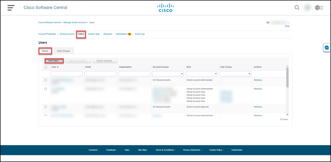
Task: Open the Feedback footer link
Action: pos(111,150)
